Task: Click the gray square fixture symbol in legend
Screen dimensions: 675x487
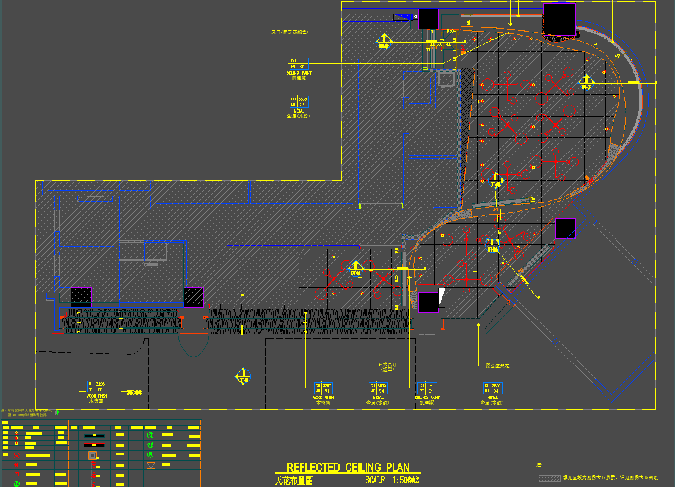Action: pyautogui.click(x=92, y=455)
